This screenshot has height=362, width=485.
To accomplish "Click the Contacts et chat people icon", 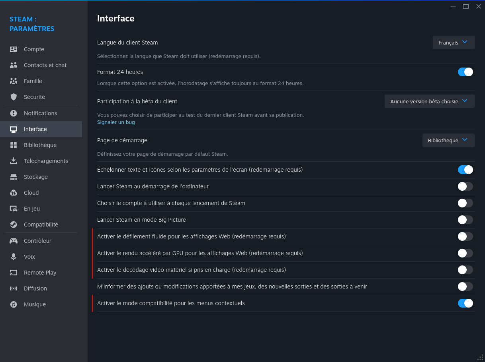I will (x=14, y=65).
